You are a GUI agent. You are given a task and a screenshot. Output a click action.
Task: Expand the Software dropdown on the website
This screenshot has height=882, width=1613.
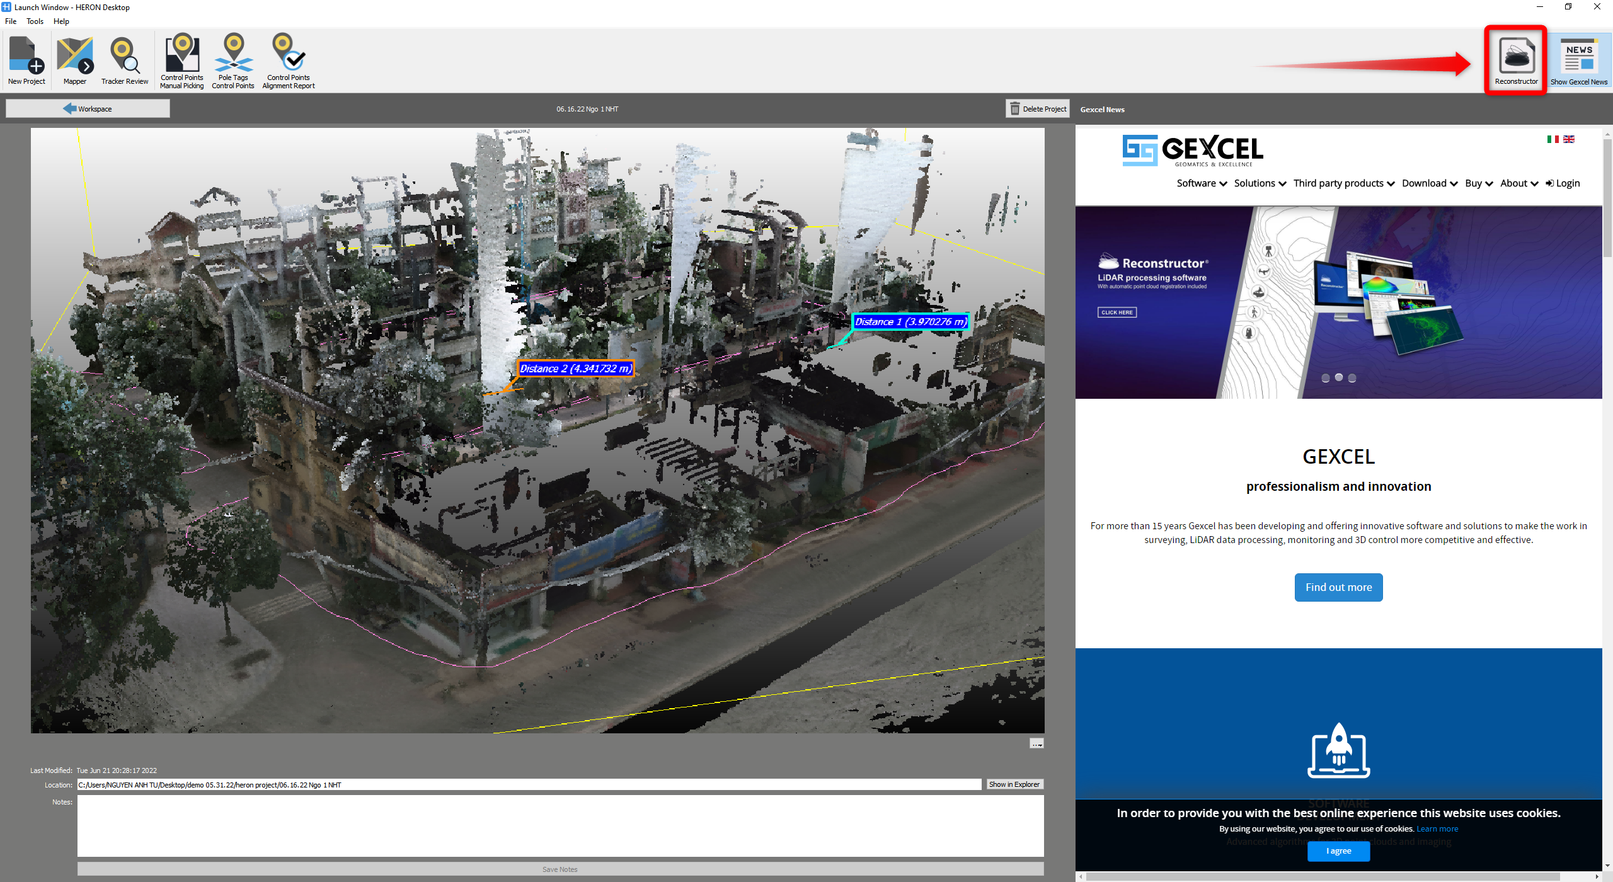point(1202,183)
